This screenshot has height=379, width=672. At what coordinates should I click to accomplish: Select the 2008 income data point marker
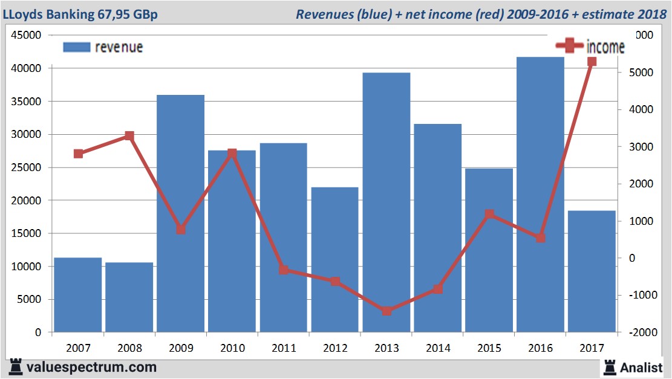[x=129, y=136]
